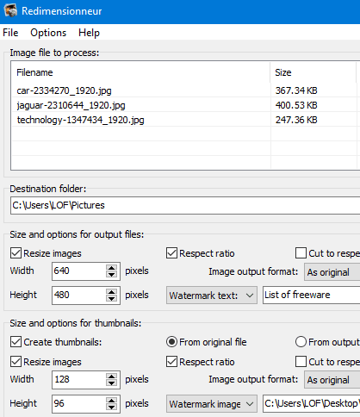
Task: Select car-2334270_1920.jpg in the file list
Action: pos(64,90)
